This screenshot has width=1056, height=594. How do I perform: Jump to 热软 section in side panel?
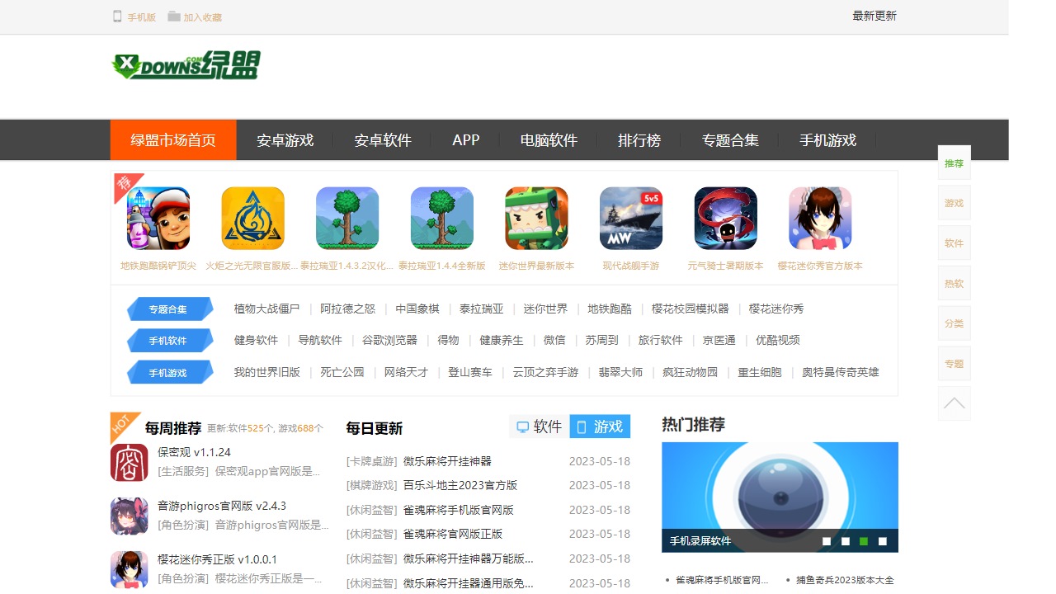click(x=955, y=283)
